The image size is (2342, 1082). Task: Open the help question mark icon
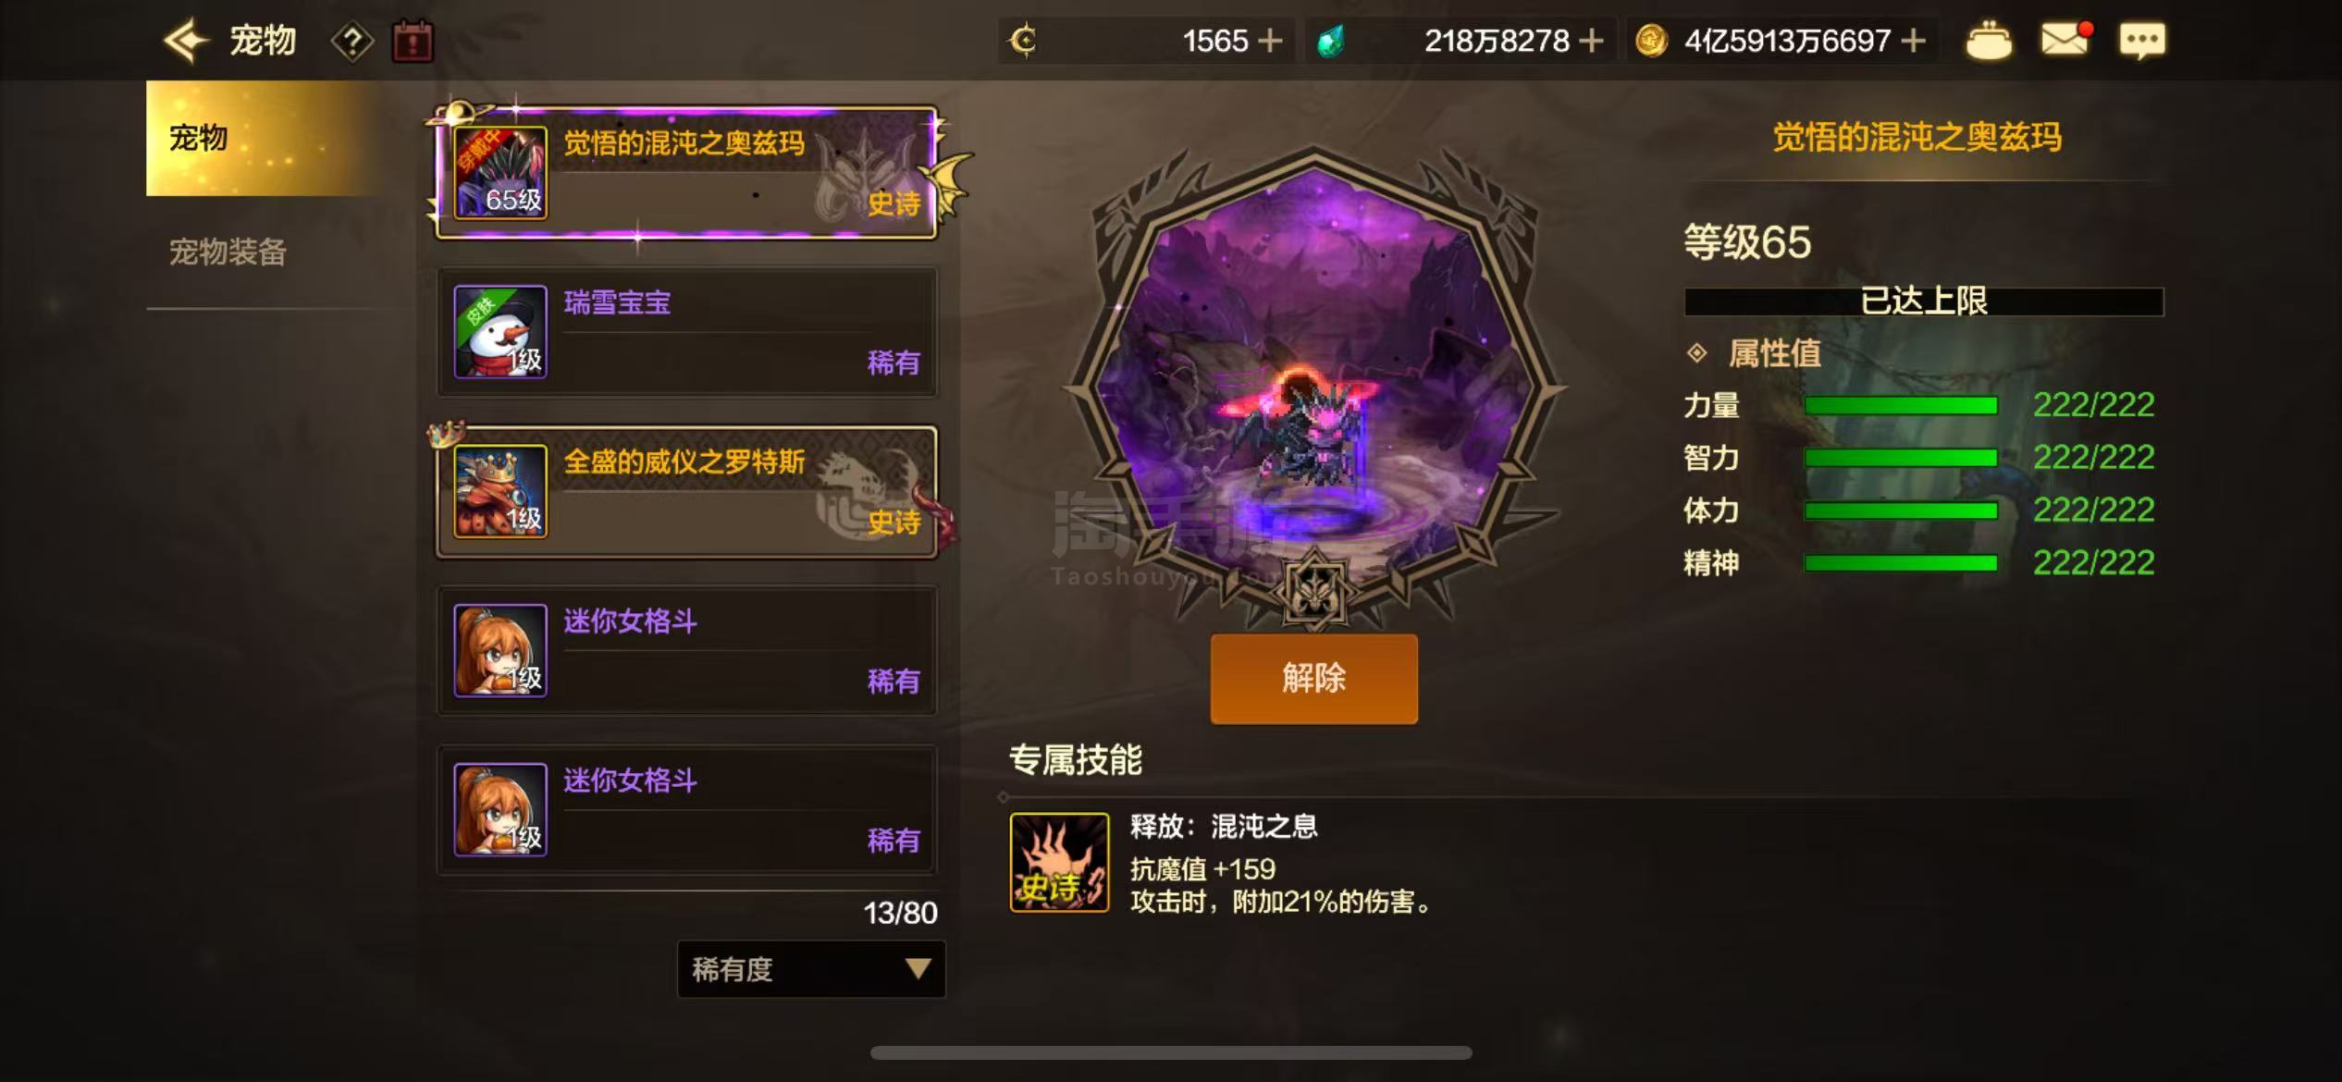pyautogui.click(x=352, y=42)
